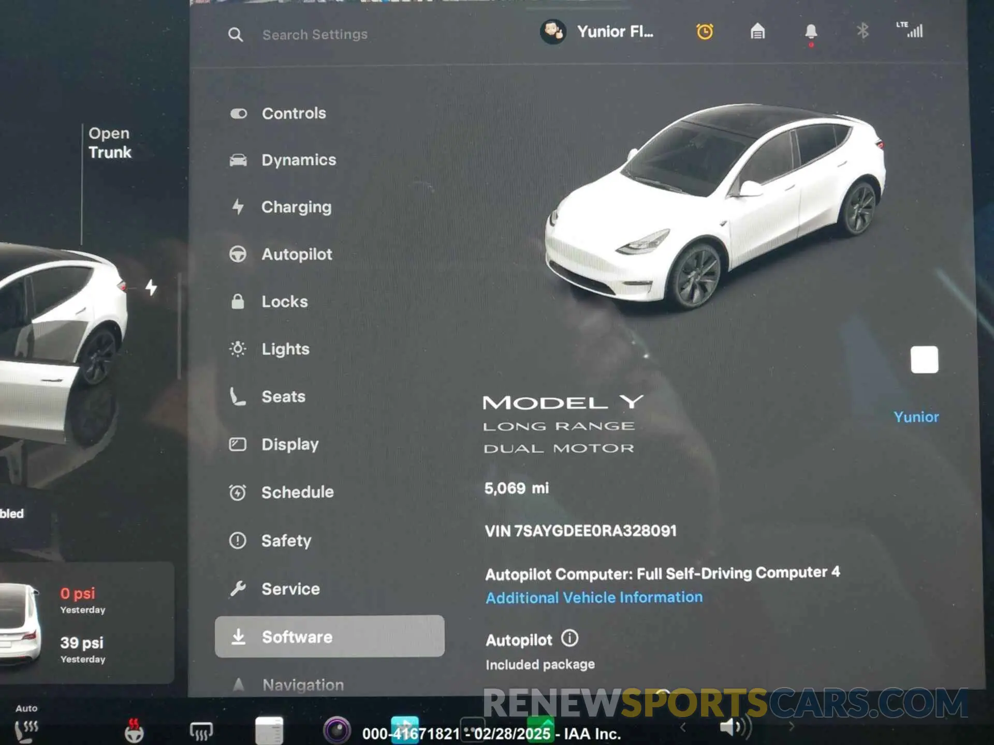
Task: Tap the Included package text
Action: (540, 664)
